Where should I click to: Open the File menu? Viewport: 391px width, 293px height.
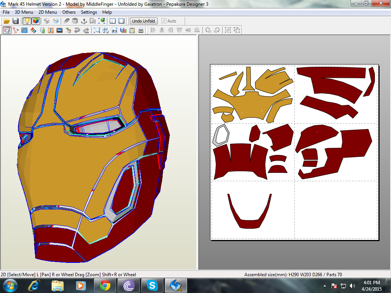pyautogui.click(x=6, y=12)
